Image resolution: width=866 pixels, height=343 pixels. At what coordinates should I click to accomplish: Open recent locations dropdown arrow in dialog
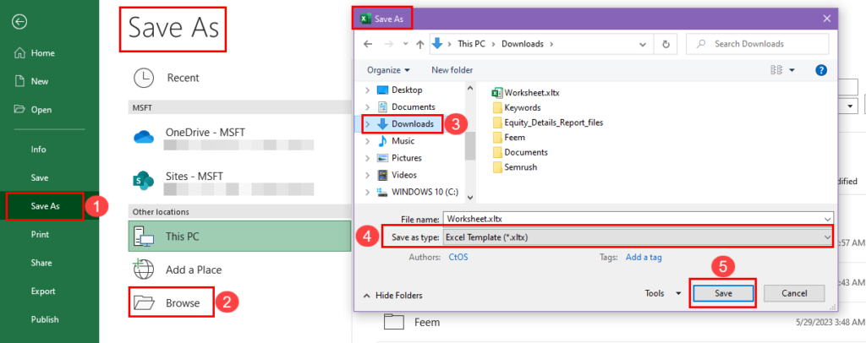click(405, 44)
